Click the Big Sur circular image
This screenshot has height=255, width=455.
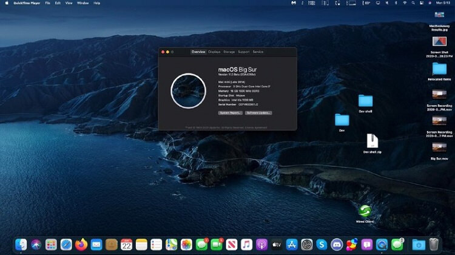tap(188, 91)
